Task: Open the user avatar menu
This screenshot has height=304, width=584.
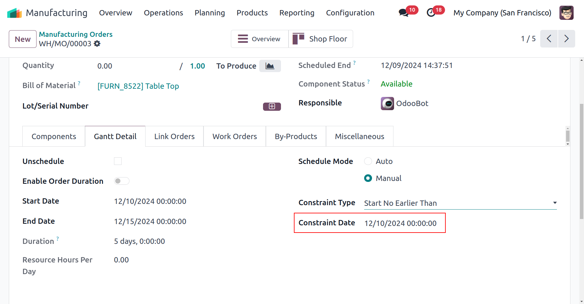Action: click(566, 13)
